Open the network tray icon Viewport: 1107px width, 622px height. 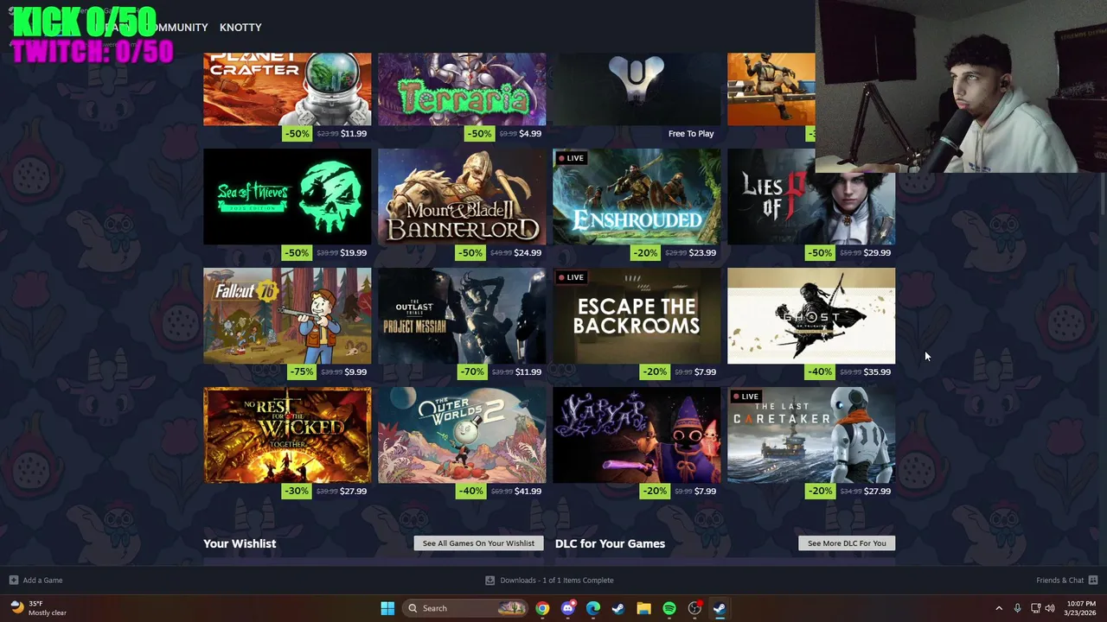tap(1036, 608)
